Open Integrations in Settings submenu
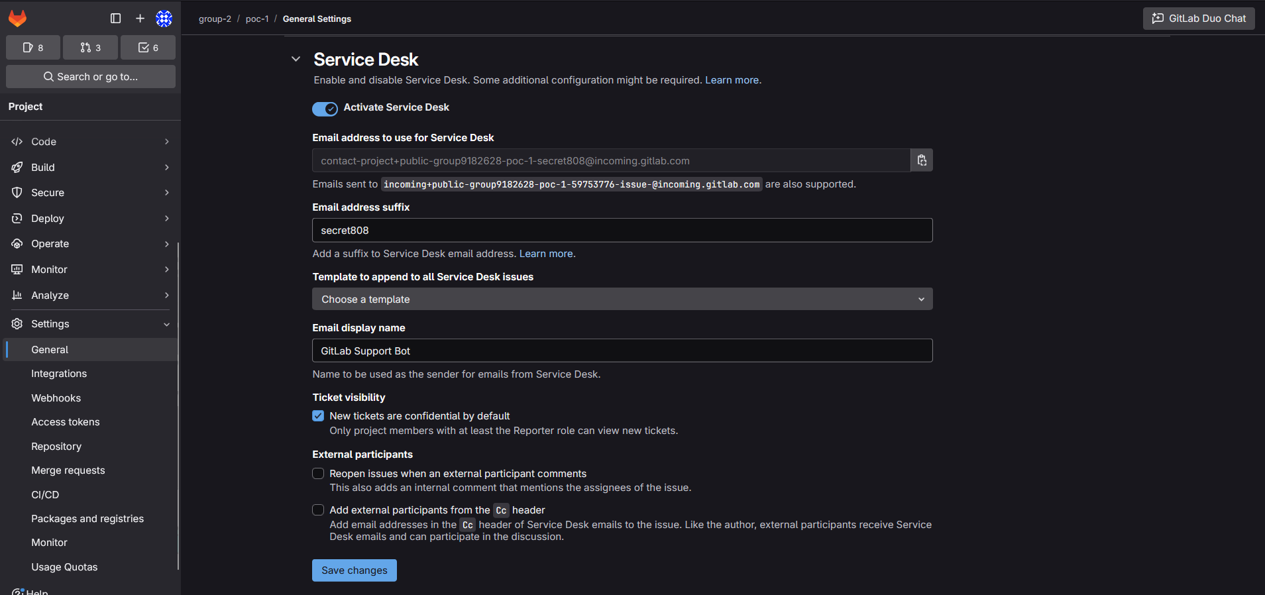The height and width of the screenshot is (595, 1265). [x=59, y=374]
